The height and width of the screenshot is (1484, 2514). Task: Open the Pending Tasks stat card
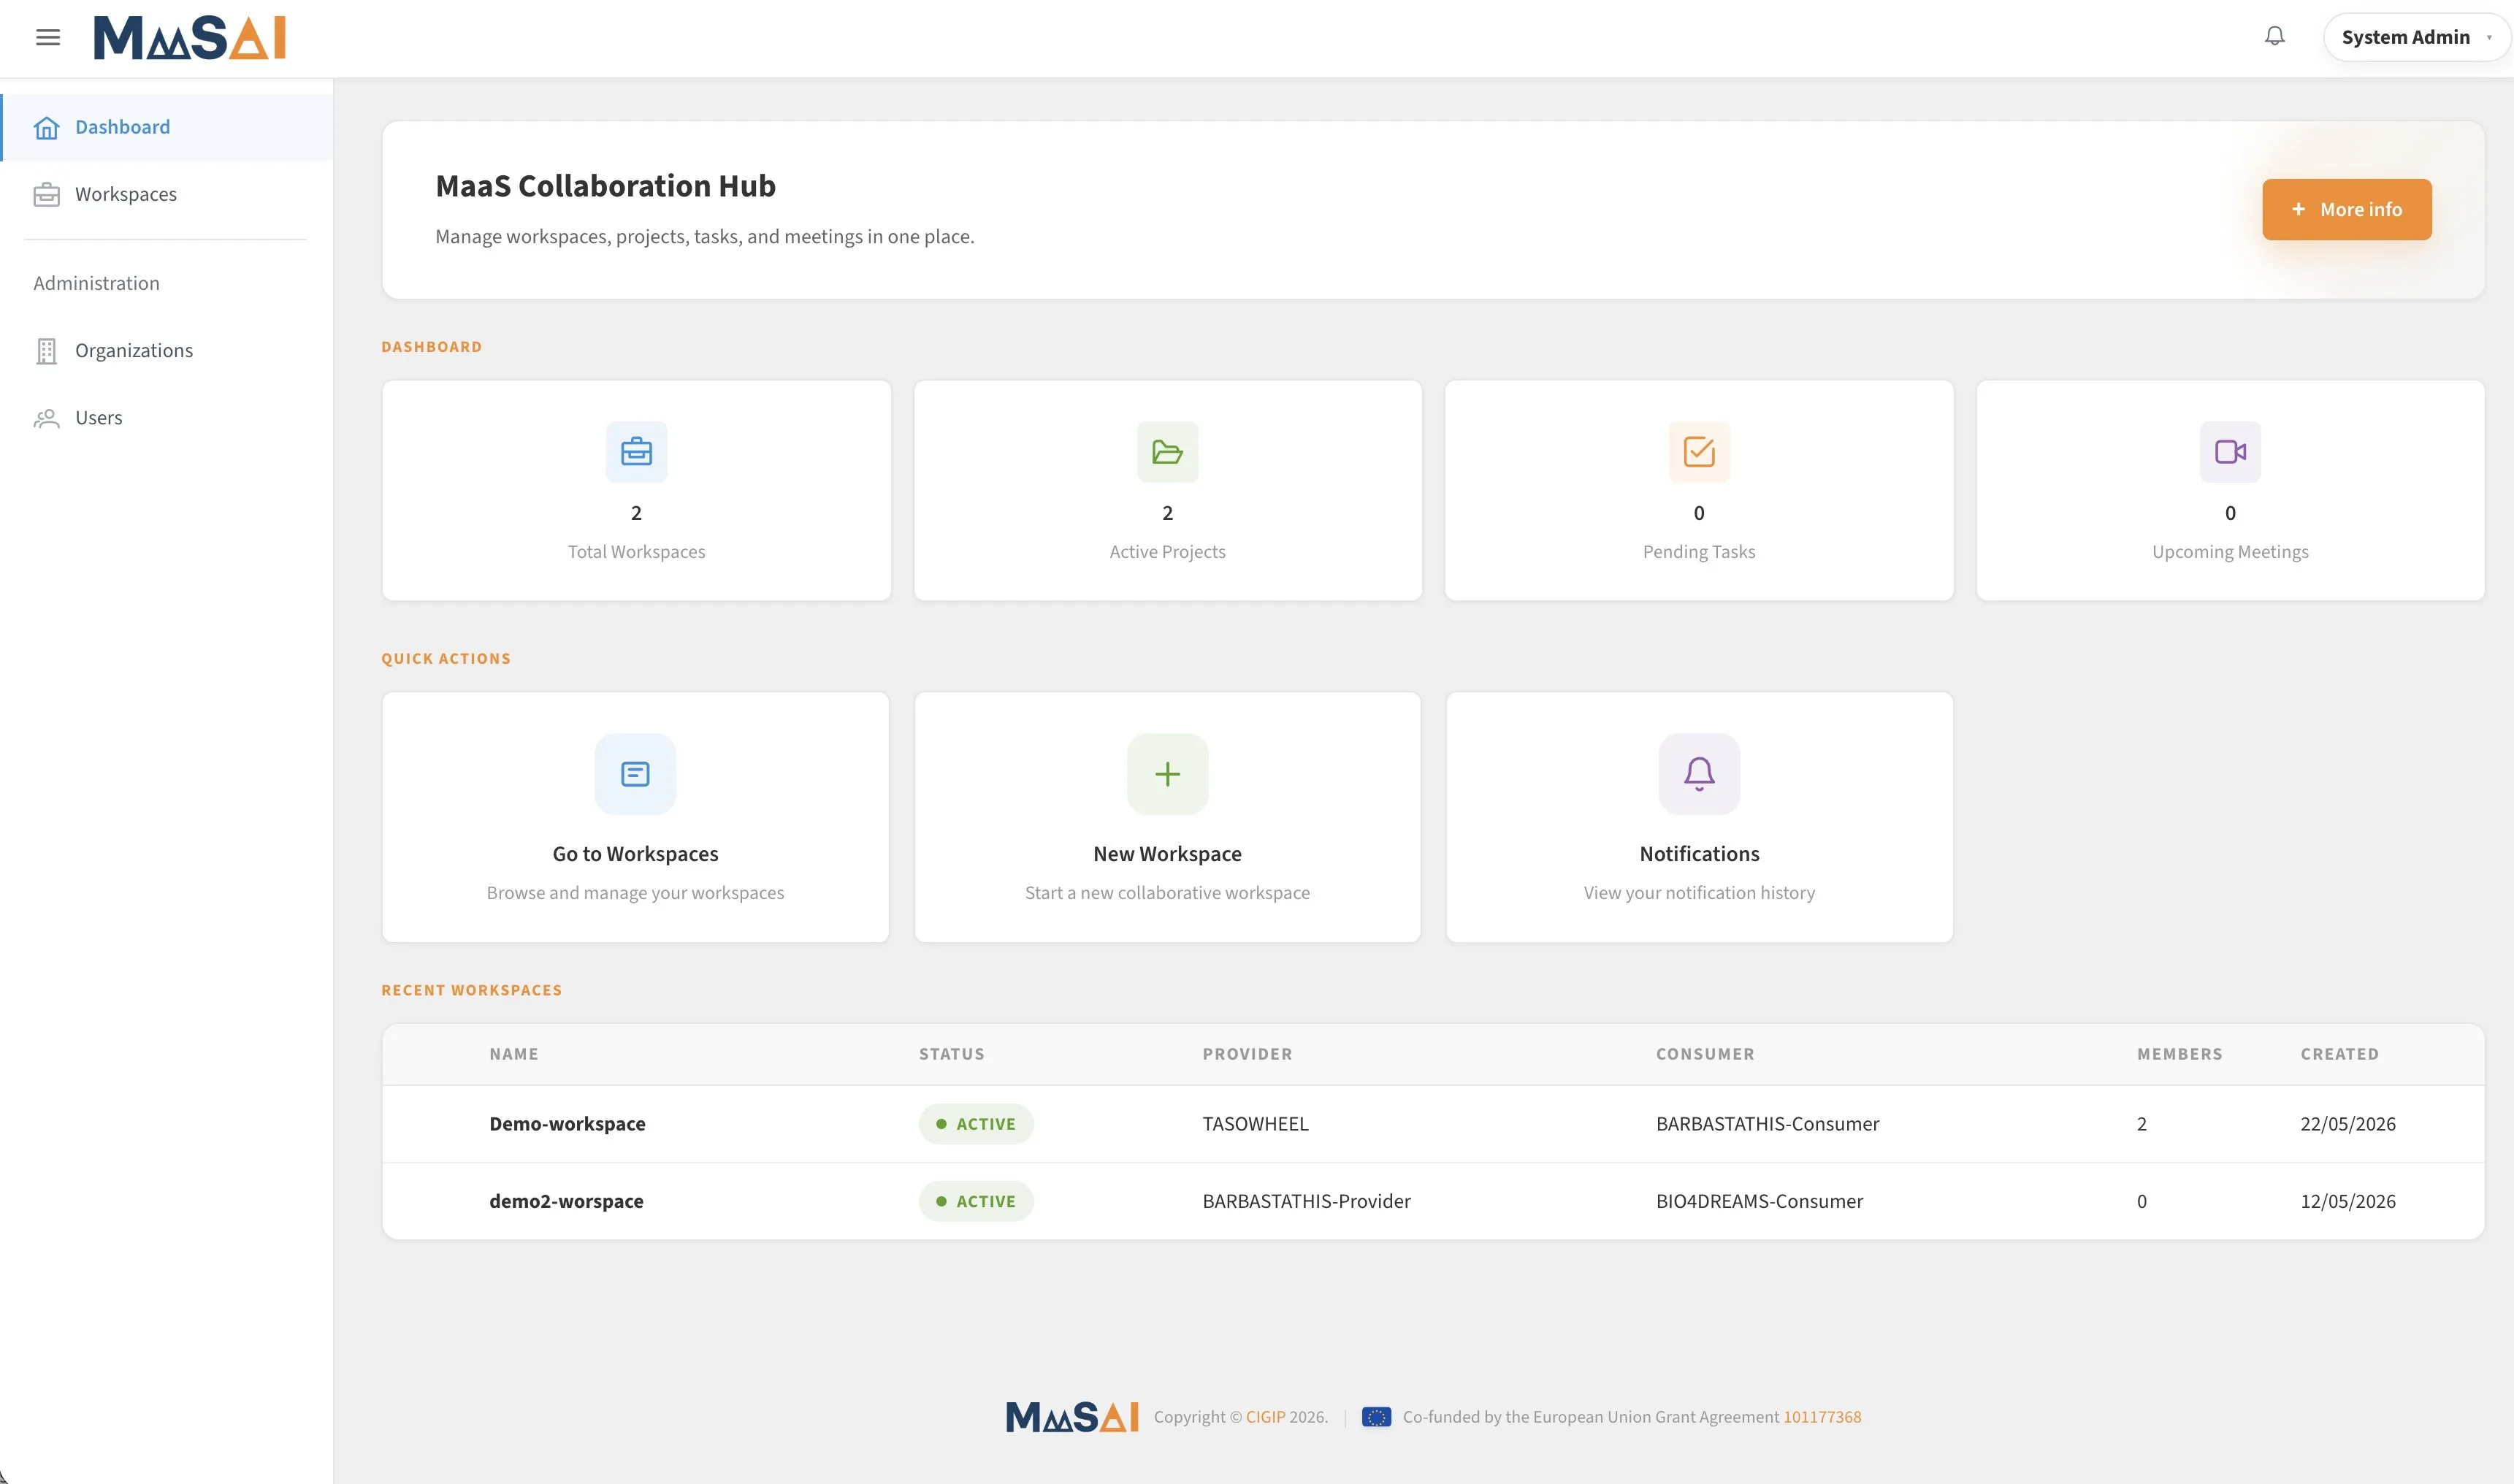tap(1699, 490)
